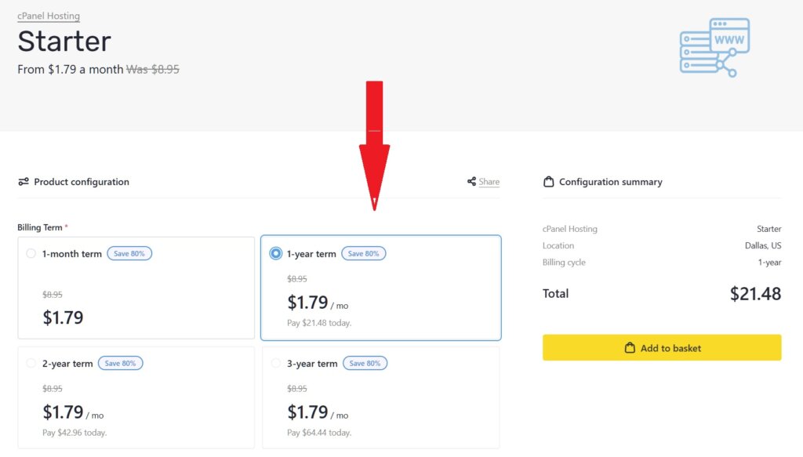Select the 3-year term radio button
This screenshot has height=457, width=803.
275,363
